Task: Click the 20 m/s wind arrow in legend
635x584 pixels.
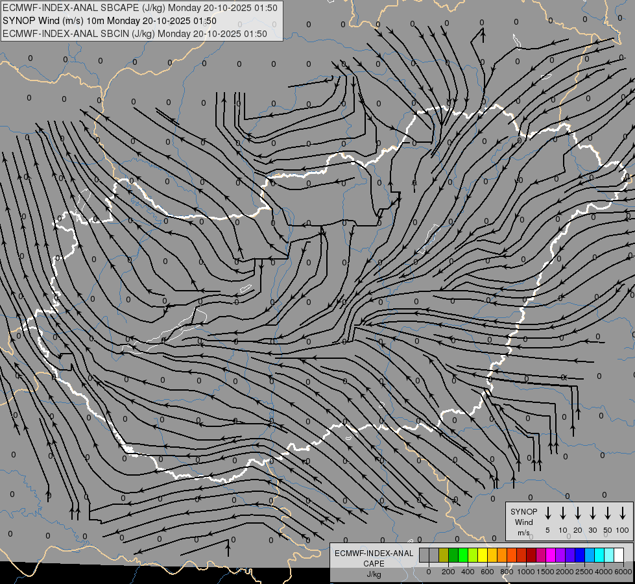Action: 578,513
